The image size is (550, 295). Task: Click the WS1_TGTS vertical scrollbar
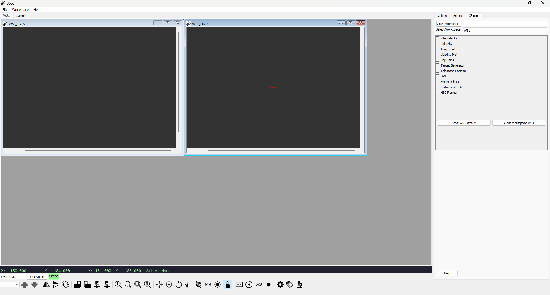click(179, 82)
